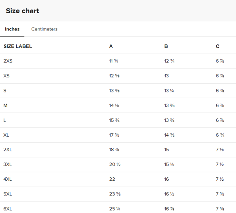Viewport: 236px width, 213px height.
Task: Select the Inches tab
Action: coord(12,29)
